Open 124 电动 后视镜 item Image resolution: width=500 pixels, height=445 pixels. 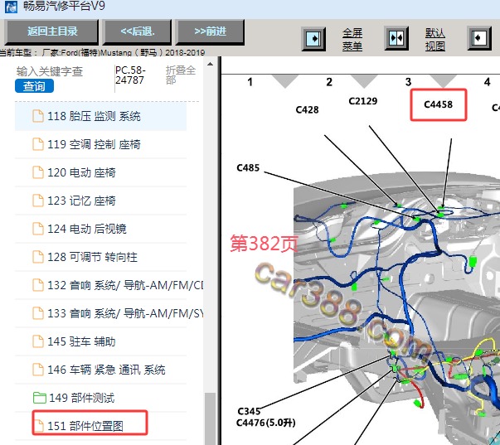101,229
